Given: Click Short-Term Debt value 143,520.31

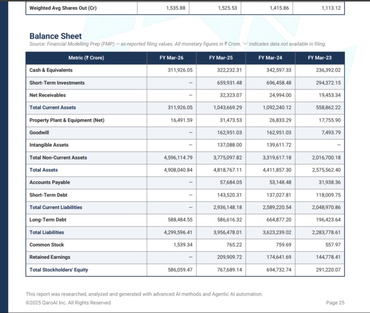Looking at the screenshot, I should 229,195.
